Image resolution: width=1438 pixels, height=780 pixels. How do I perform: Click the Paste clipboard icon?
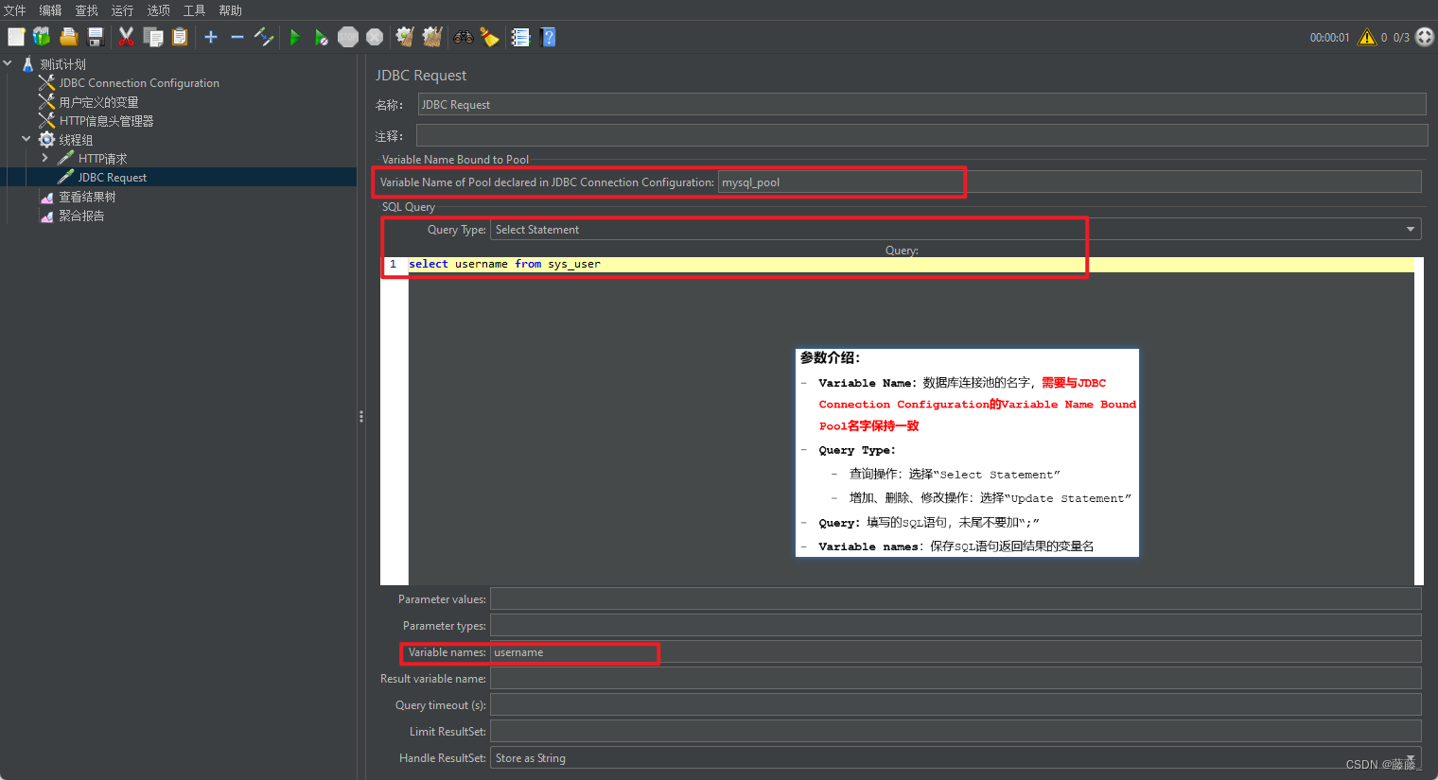(180, 37)
